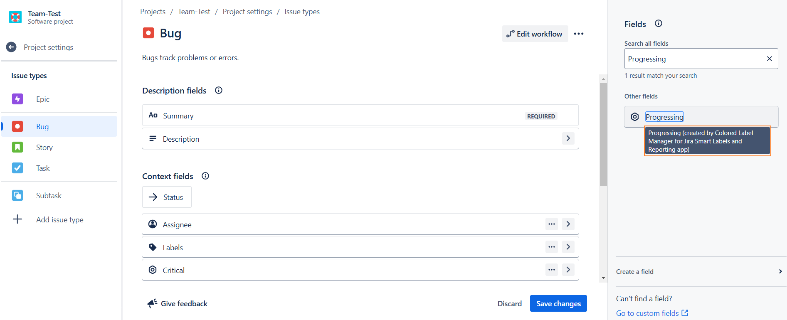
Task: Click the Fields panel info icon
Action: click(x=659, y=24)
